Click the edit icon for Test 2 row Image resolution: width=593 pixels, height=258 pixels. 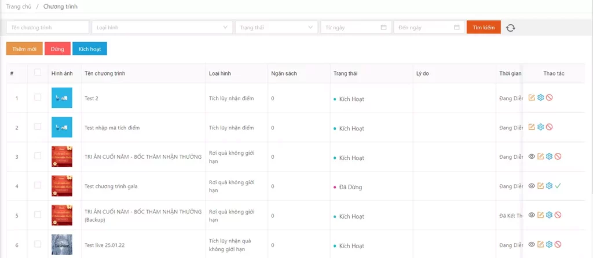coord(532,98)
